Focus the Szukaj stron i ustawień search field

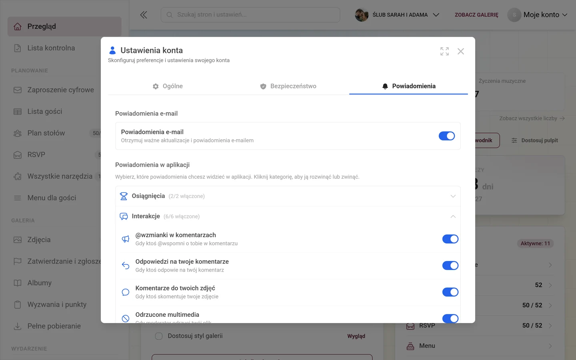[250, 15]
